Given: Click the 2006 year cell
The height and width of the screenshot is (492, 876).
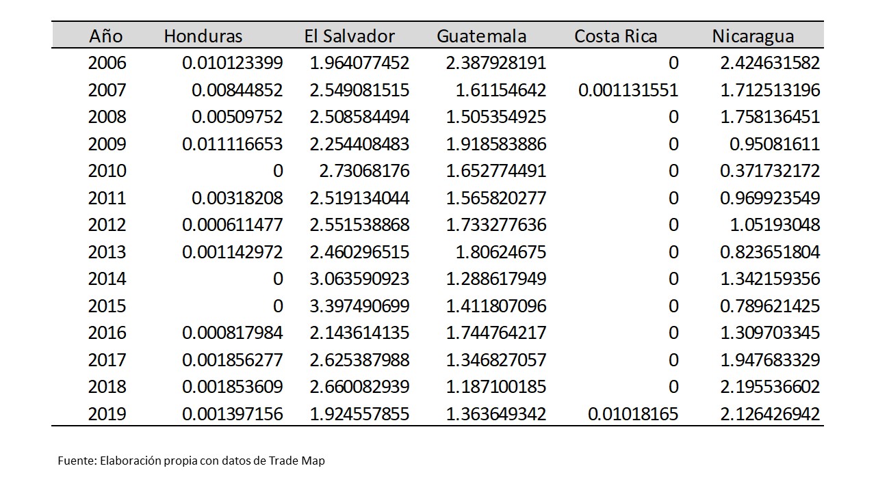Looking at the screenshot, I should click(x=107, y=64).
